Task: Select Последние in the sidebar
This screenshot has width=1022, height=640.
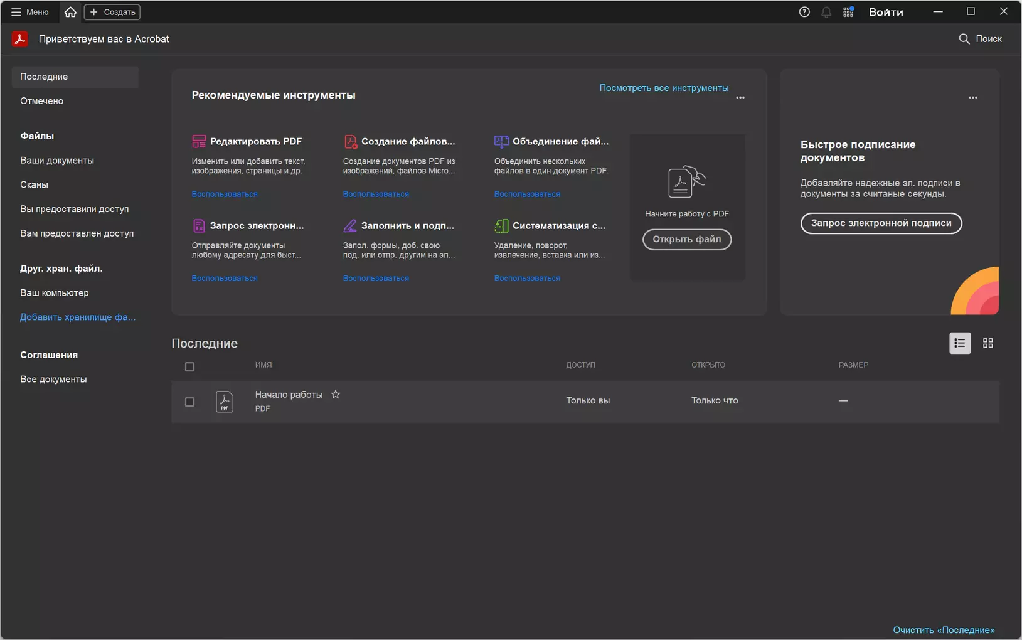Action: [75, 77]
